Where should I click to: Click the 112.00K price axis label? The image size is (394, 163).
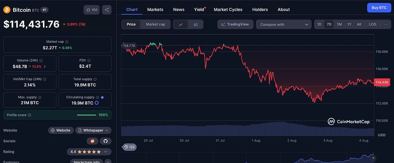[x=382, y=103]
